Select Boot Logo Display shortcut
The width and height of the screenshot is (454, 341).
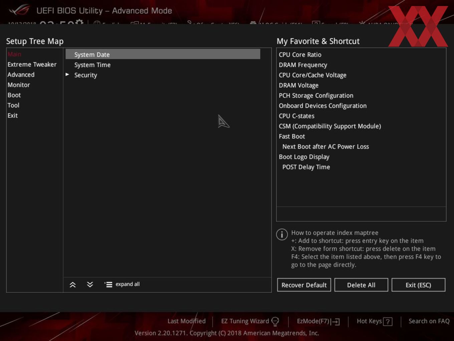pos(304,157)
